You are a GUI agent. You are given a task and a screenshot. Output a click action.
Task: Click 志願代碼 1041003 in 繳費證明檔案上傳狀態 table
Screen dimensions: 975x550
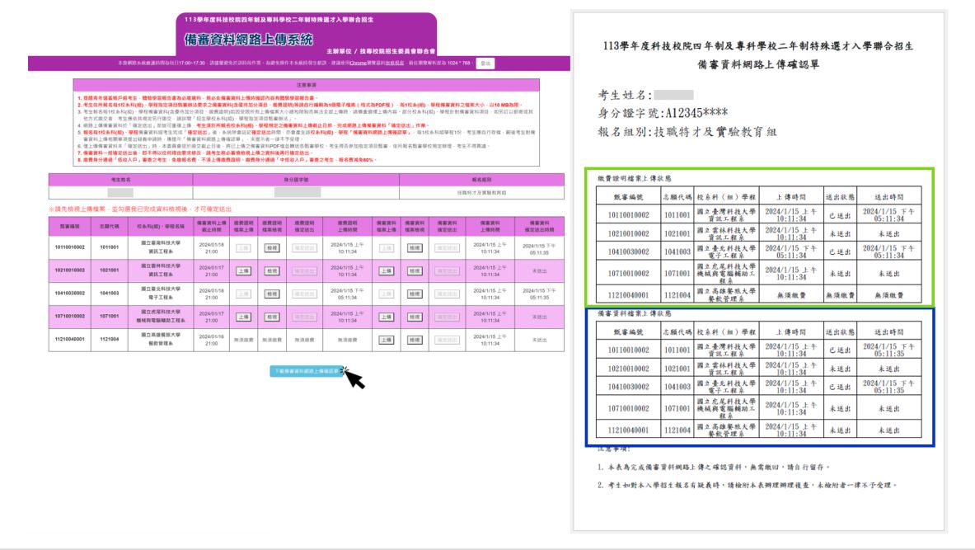pyautogui.click(x=677, y=252)
